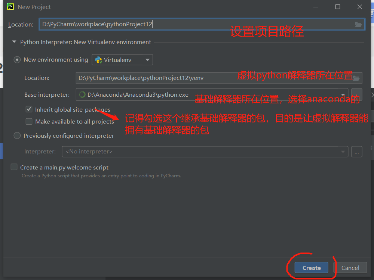The height and width of the screenshot is (280, 374).
Task: Click the Base interpreter label
Action: [x=47, y=95]
